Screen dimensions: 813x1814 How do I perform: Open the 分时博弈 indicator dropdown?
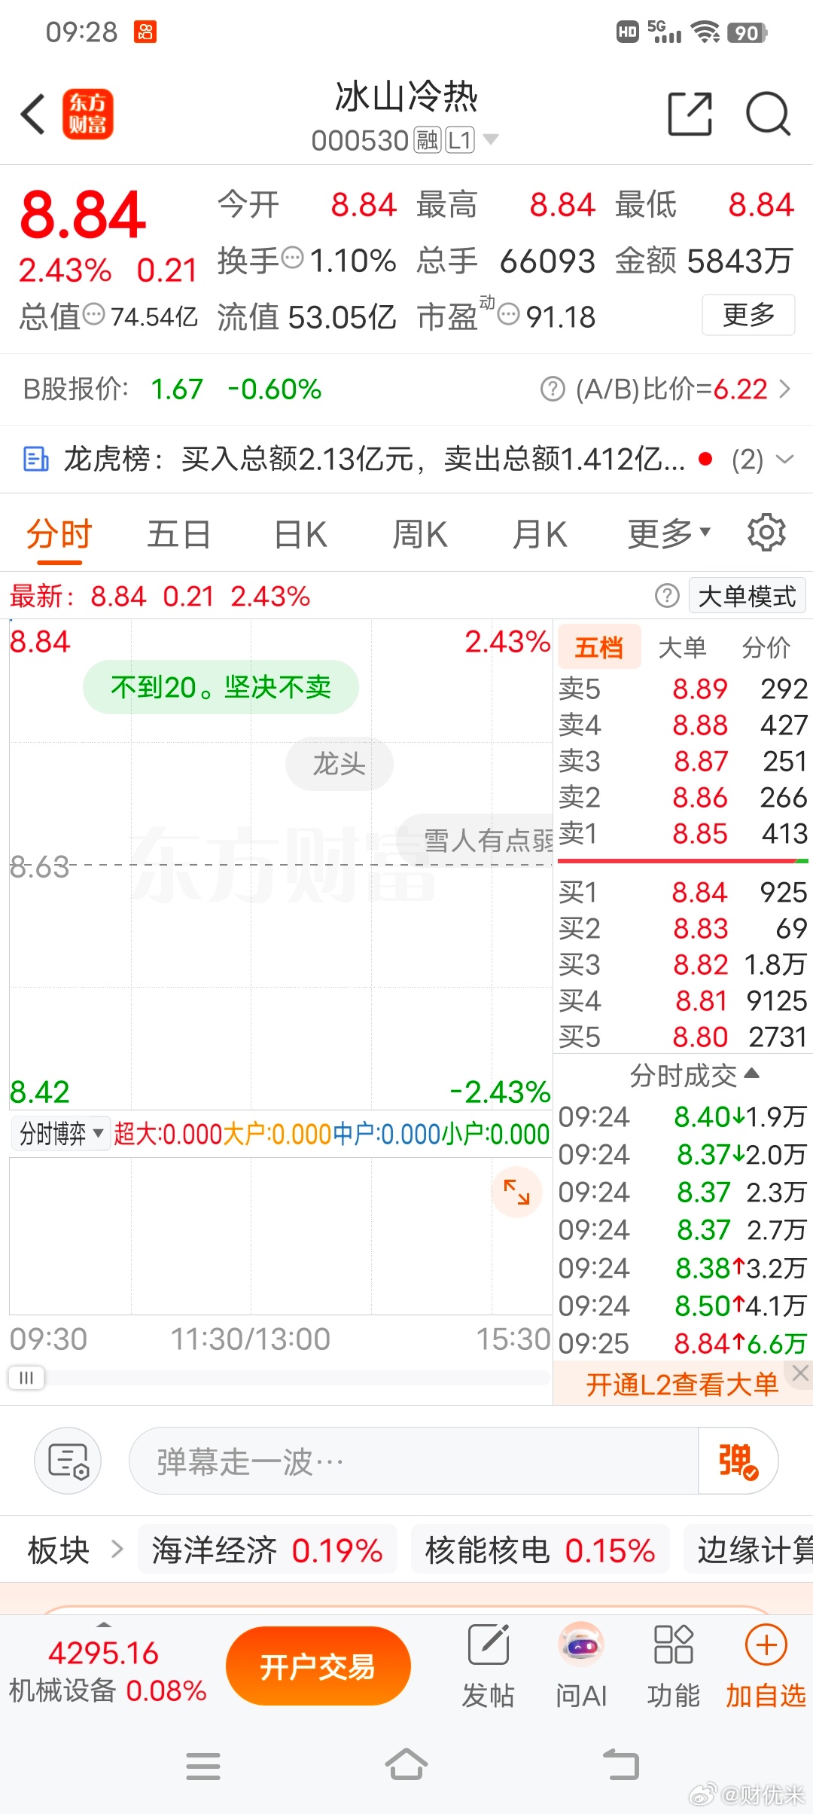[x=61, y=1133]
